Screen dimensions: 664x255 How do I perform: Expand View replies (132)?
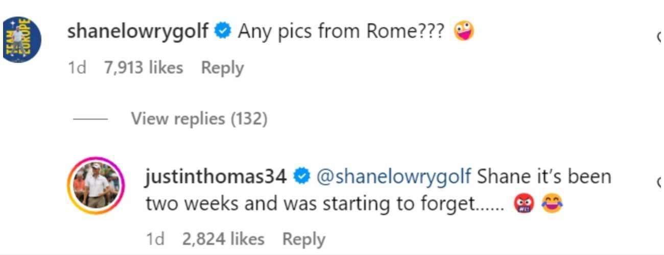pyautogui.click(x=199, y=119)
